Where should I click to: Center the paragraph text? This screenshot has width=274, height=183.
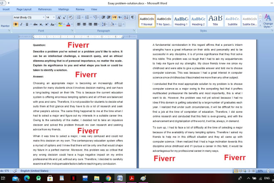point(84,24)
